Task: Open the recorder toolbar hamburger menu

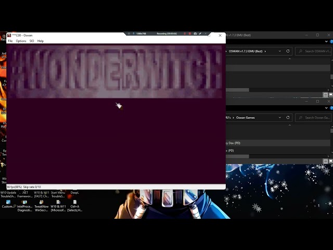Action: tap(129, 33)
